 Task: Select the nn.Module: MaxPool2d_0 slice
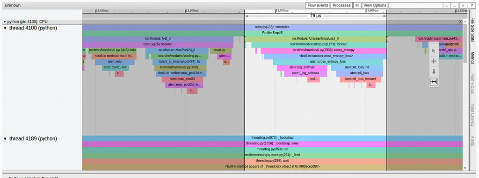click(176, 50)
